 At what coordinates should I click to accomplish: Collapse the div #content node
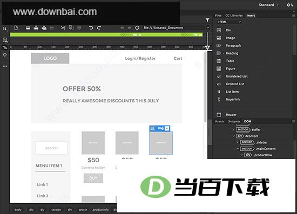pyautogui.click(x=233, y=136)
